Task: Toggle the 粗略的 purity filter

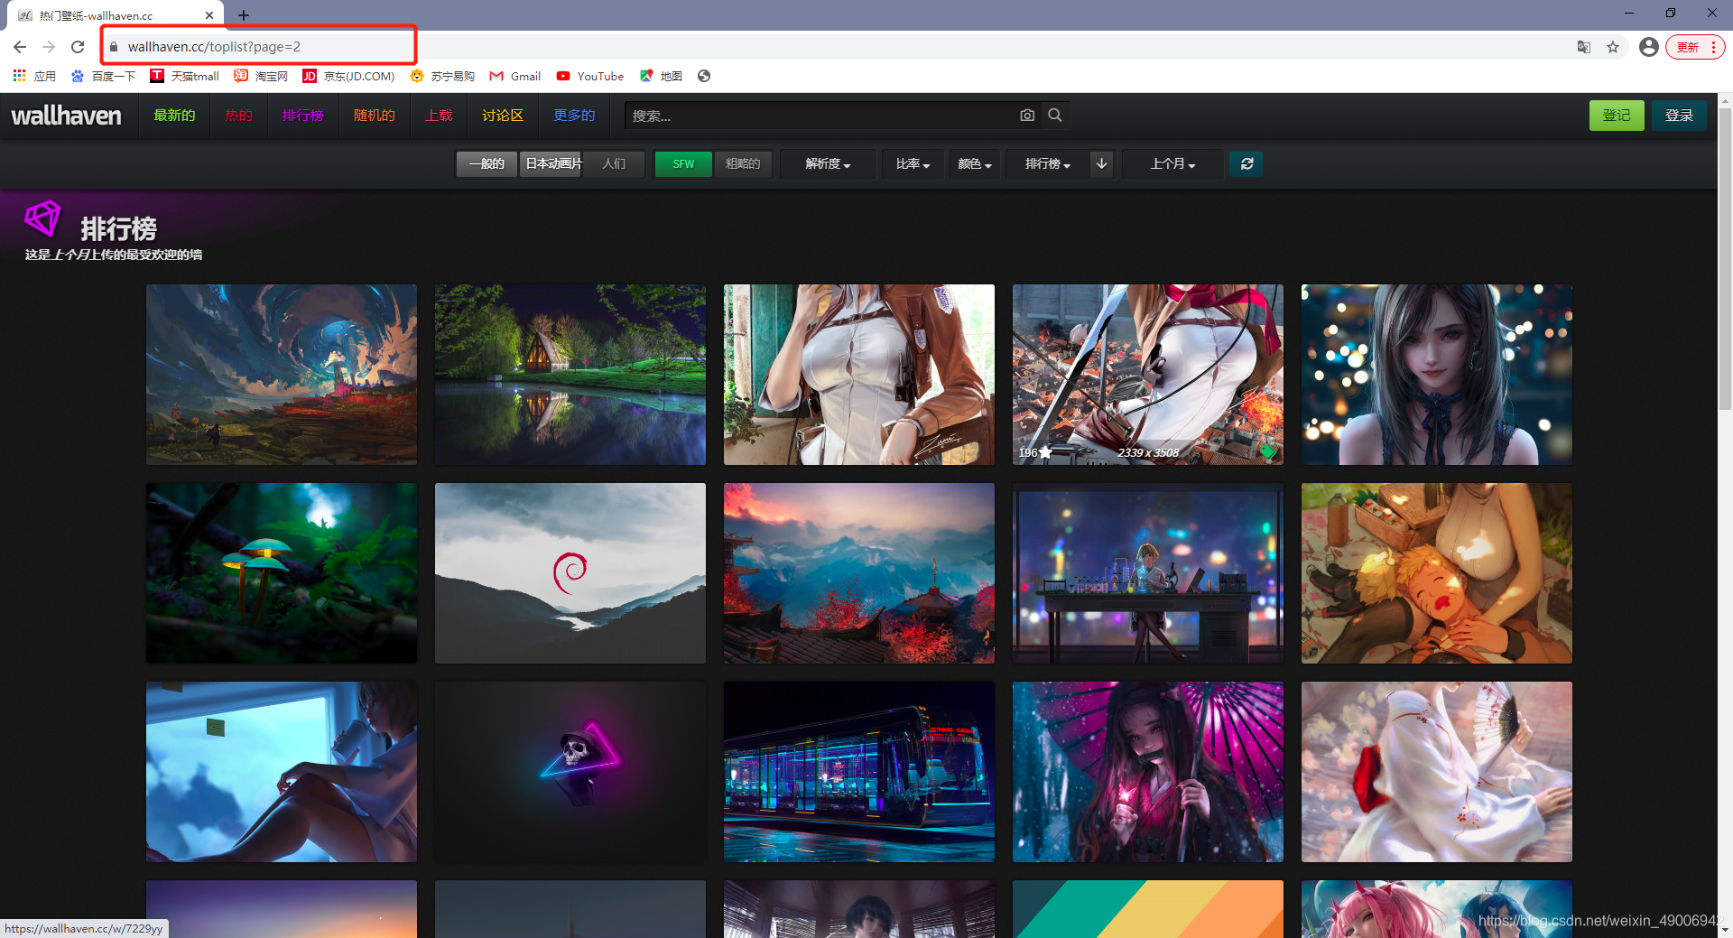Action: point(743,163)
